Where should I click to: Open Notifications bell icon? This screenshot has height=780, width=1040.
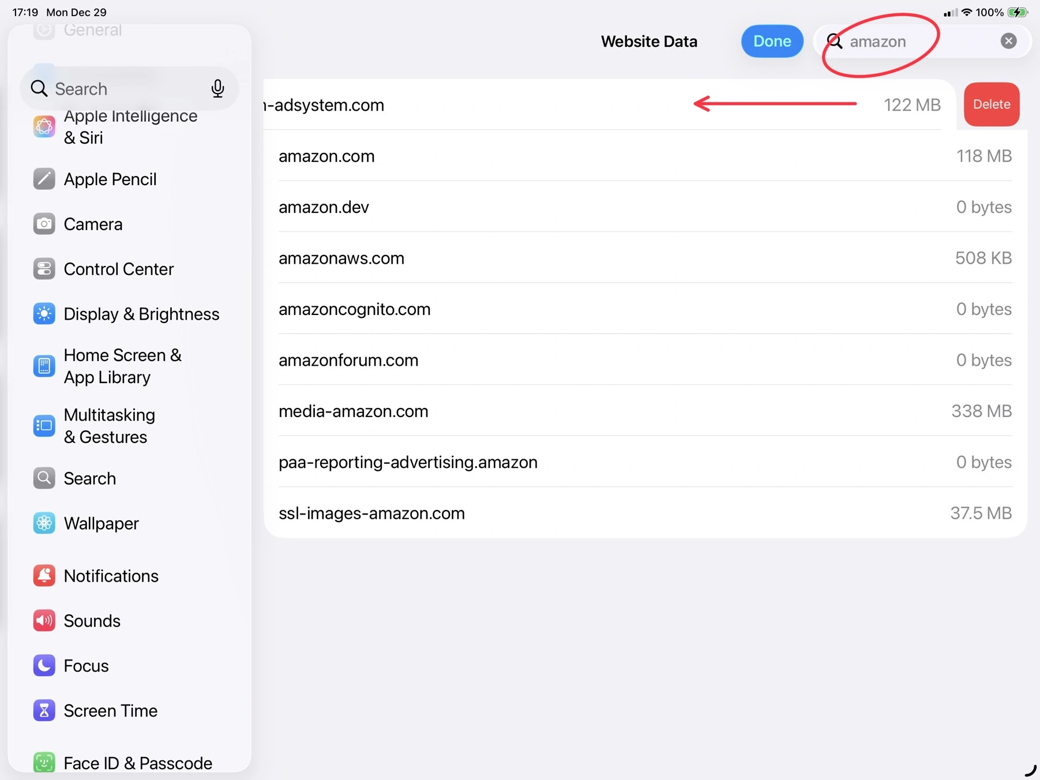tap(44, 576)
